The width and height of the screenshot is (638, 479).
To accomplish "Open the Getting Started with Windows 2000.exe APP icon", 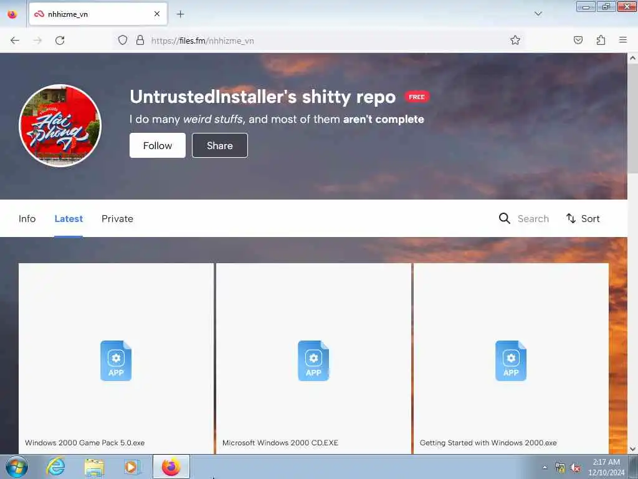I will 511,361.
